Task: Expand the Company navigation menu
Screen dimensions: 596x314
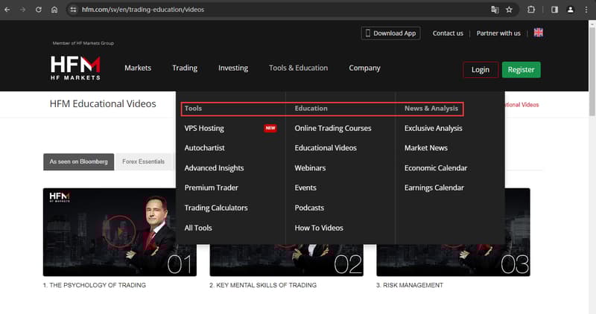Action: (x=364, y=68)
